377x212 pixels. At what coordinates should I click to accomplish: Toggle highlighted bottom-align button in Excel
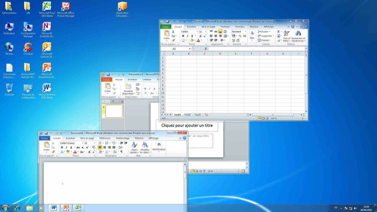click(220, 31)
